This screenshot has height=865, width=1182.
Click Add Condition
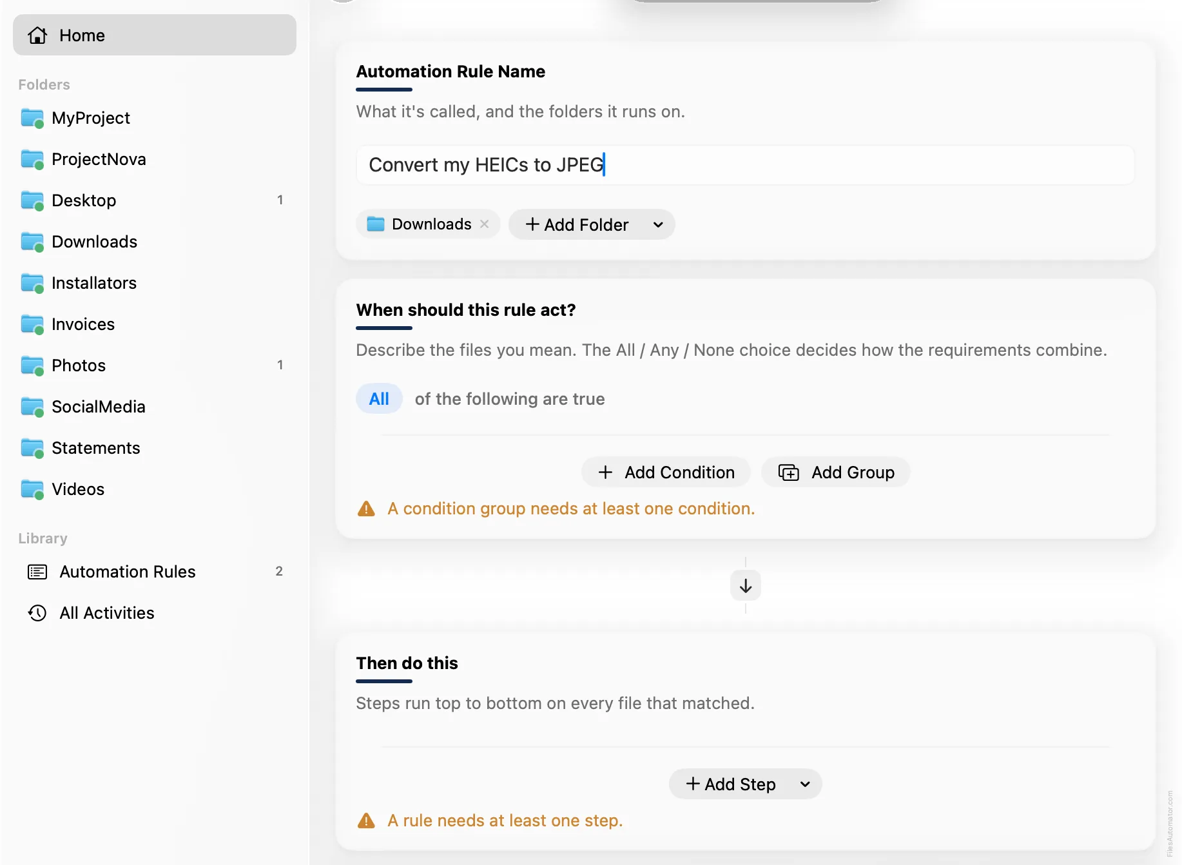[666, 472]
